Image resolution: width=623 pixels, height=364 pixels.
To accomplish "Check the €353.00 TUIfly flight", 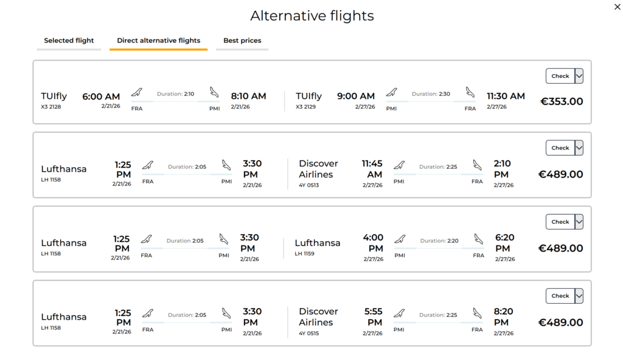I will click(x=560, y=76).
